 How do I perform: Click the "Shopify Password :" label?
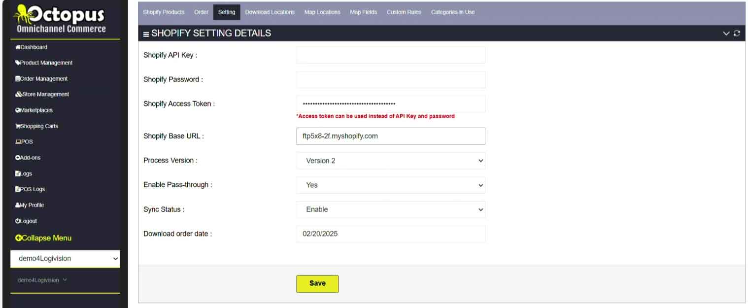(173, 80)
